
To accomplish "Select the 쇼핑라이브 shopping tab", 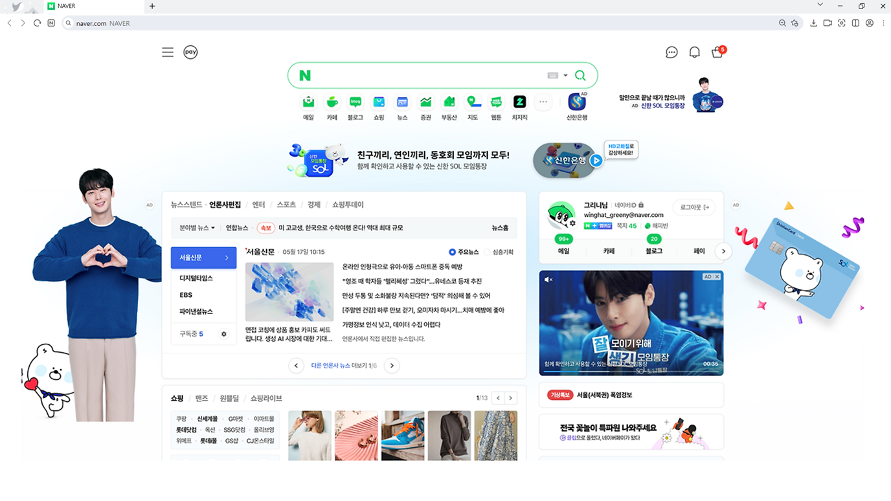I will [x=266, y=398].
